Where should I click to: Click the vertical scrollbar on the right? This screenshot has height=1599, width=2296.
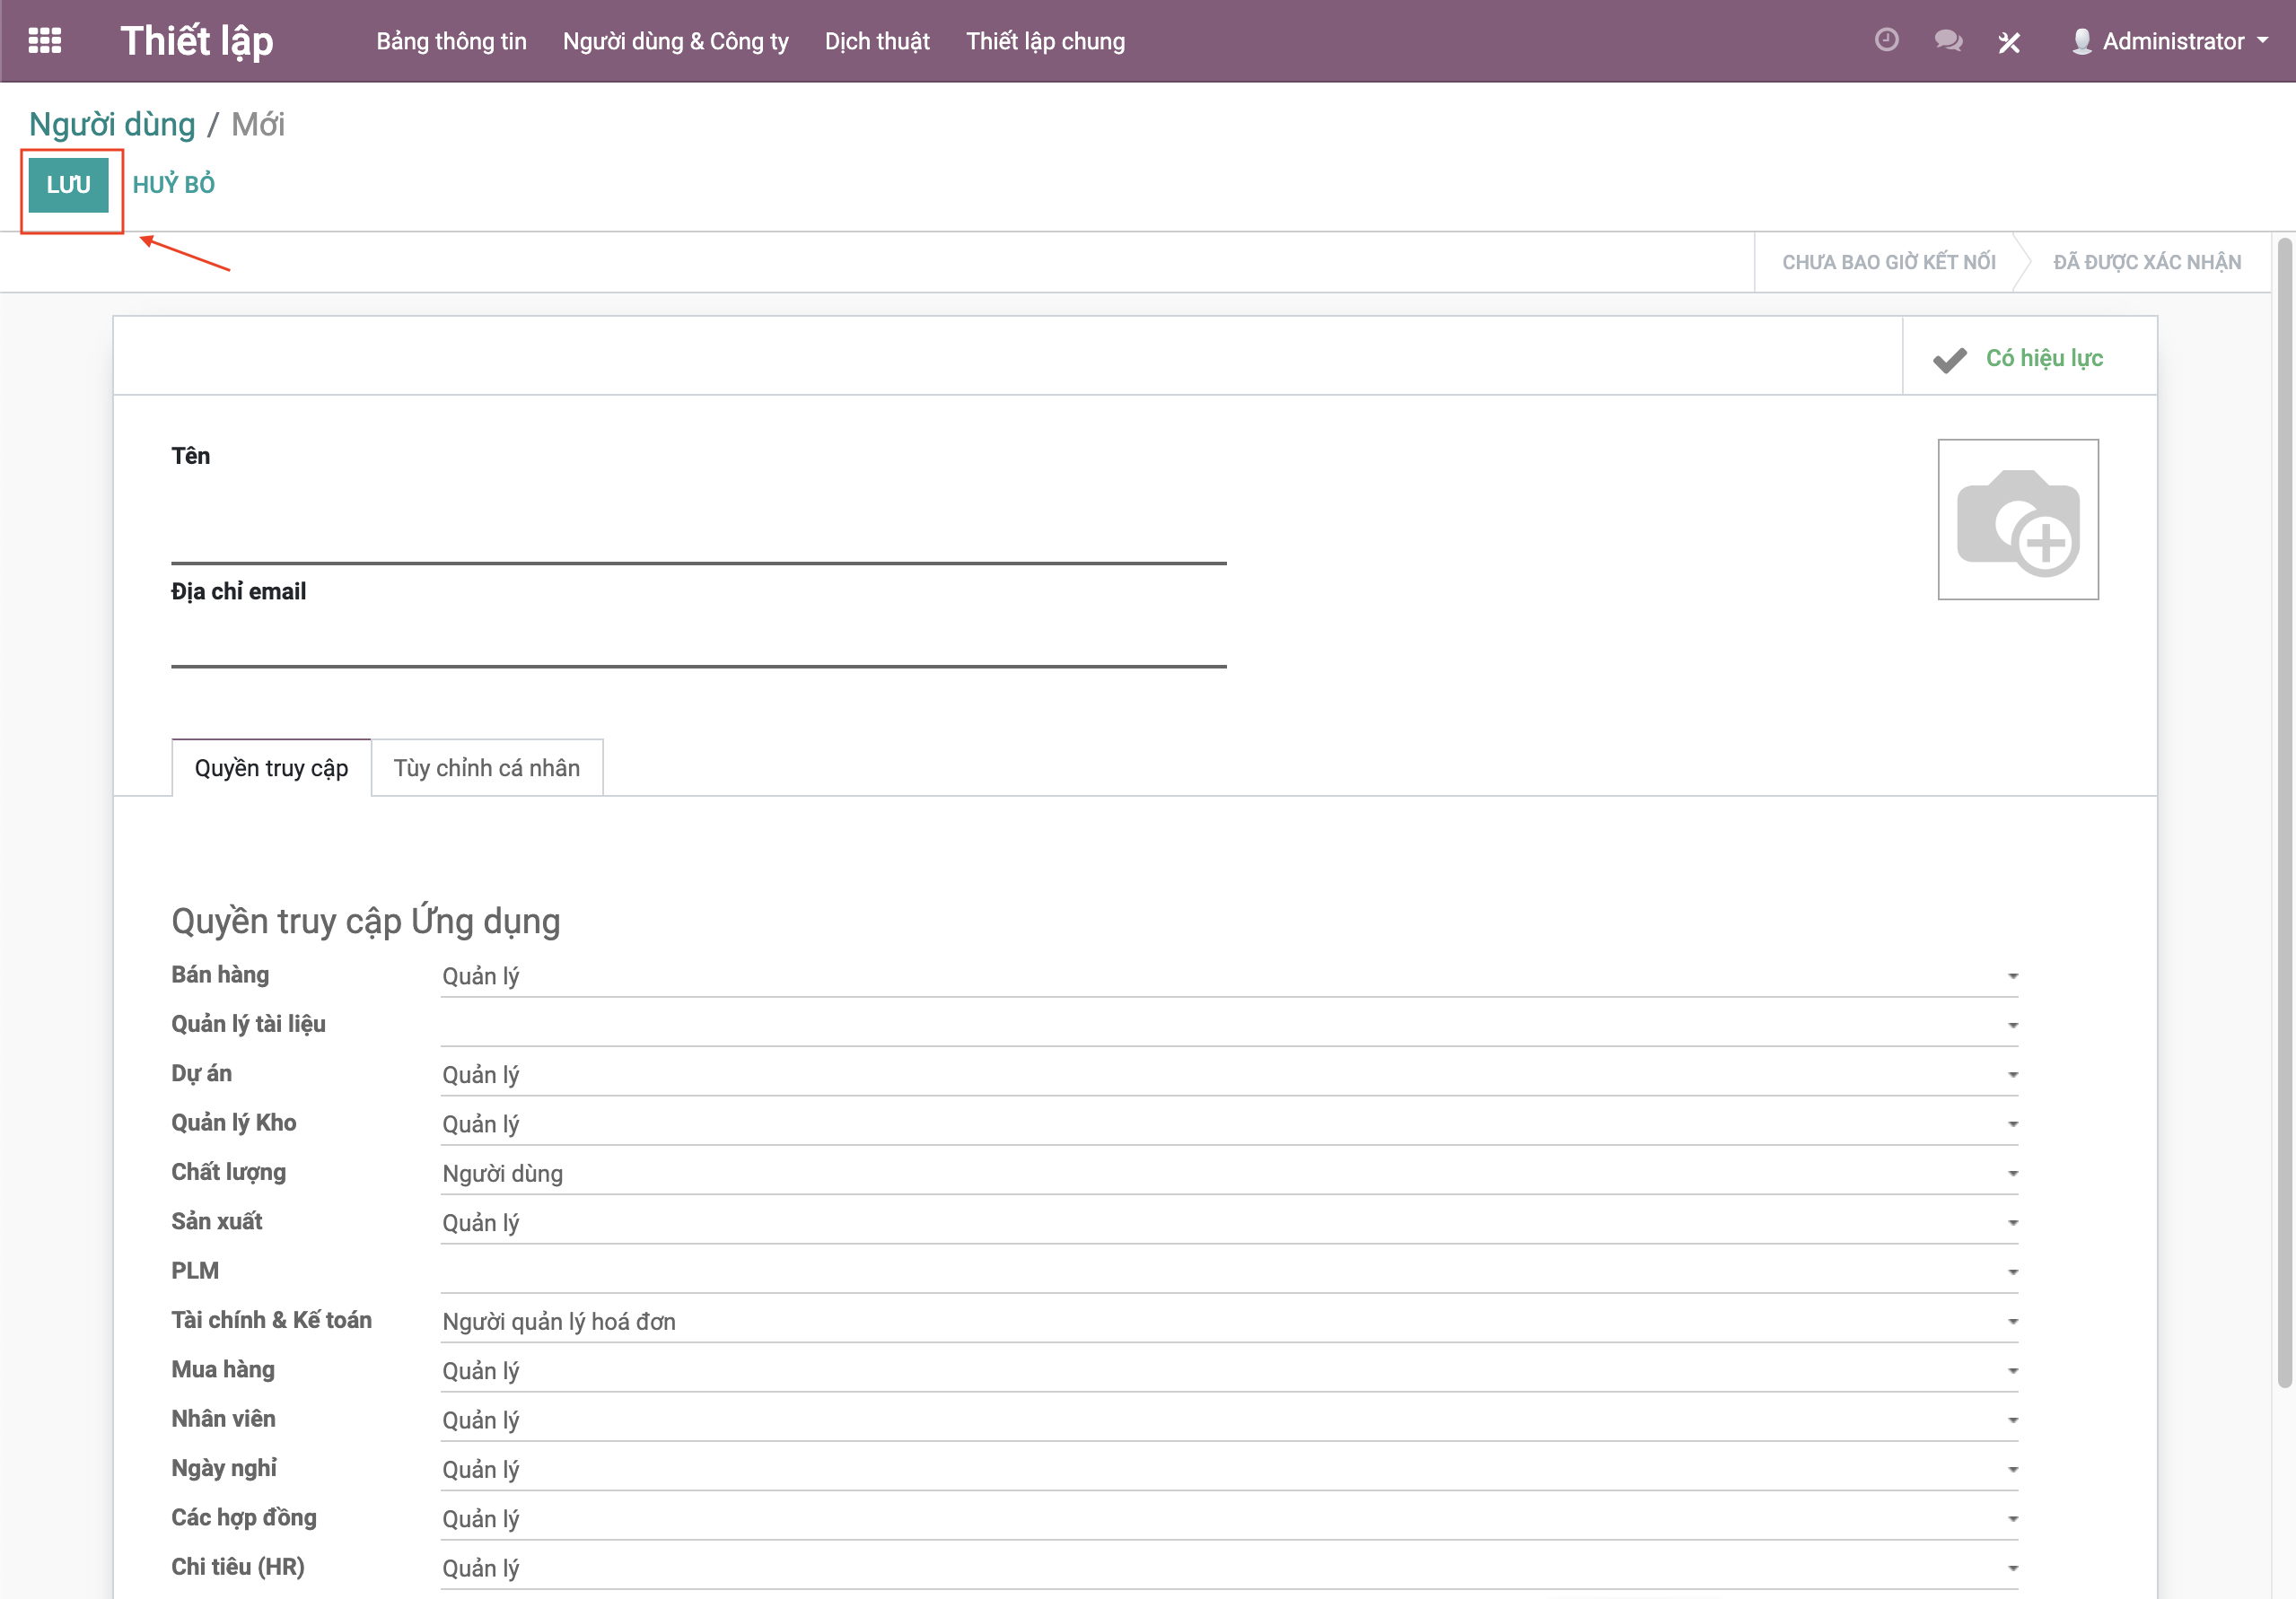(2284, 812)
